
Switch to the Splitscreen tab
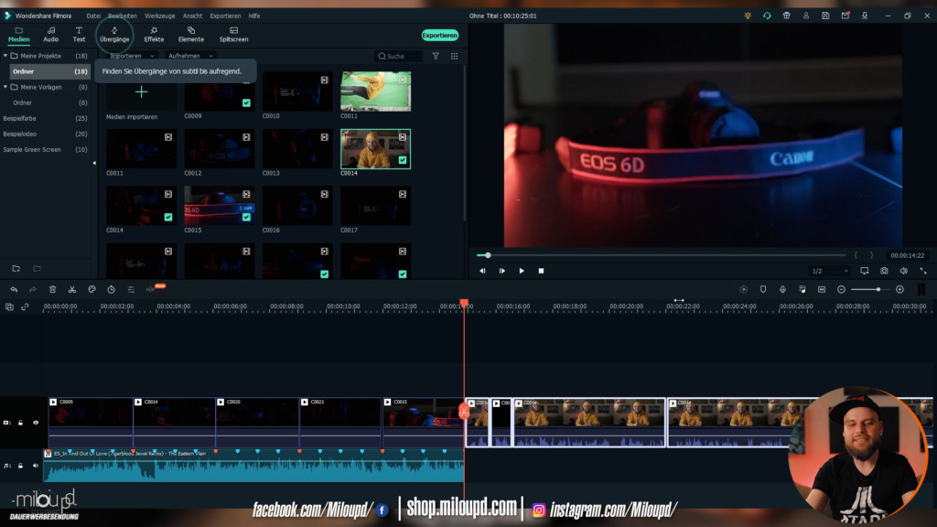point(233,35)
